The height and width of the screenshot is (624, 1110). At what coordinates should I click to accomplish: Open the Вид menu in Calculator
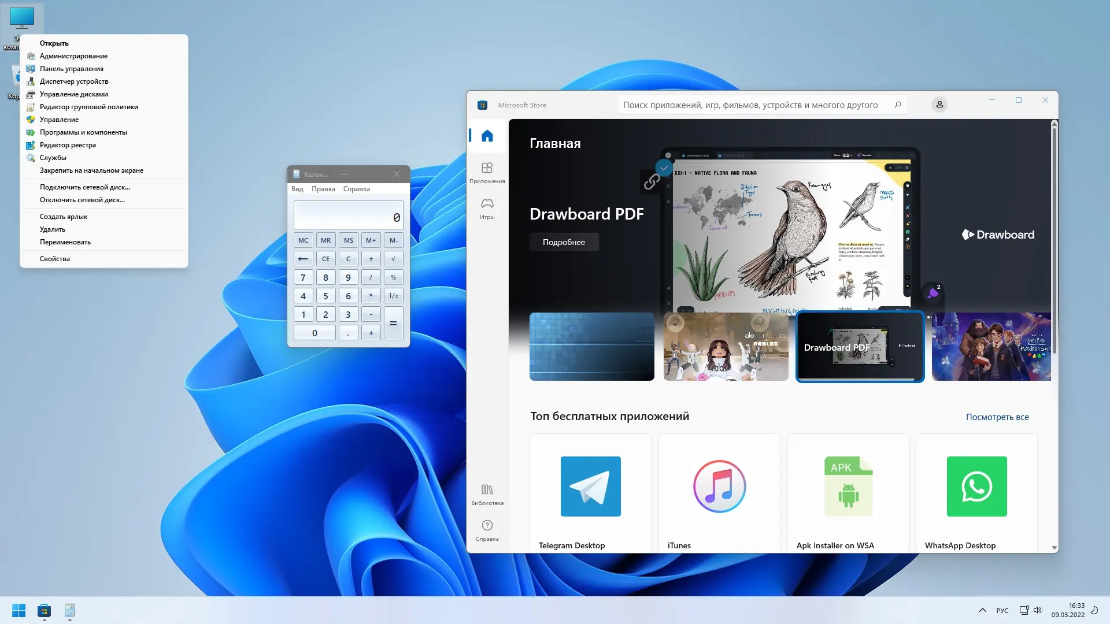coord(297,189)
